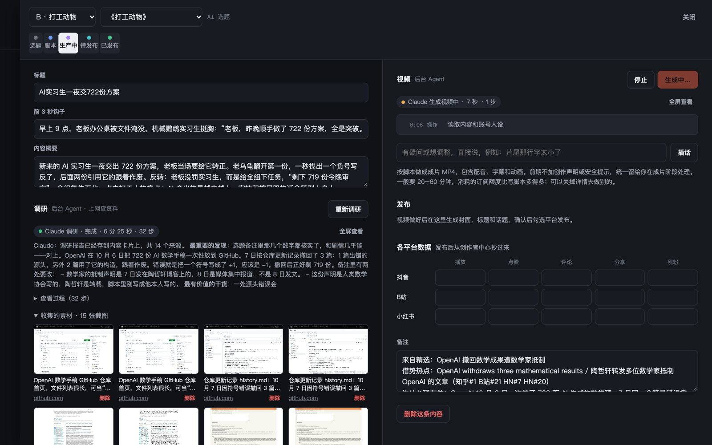Open github.com link under third screenshot
Image resolution: width=712 pixels, height=445 pixels.
(x=218, y=398)
